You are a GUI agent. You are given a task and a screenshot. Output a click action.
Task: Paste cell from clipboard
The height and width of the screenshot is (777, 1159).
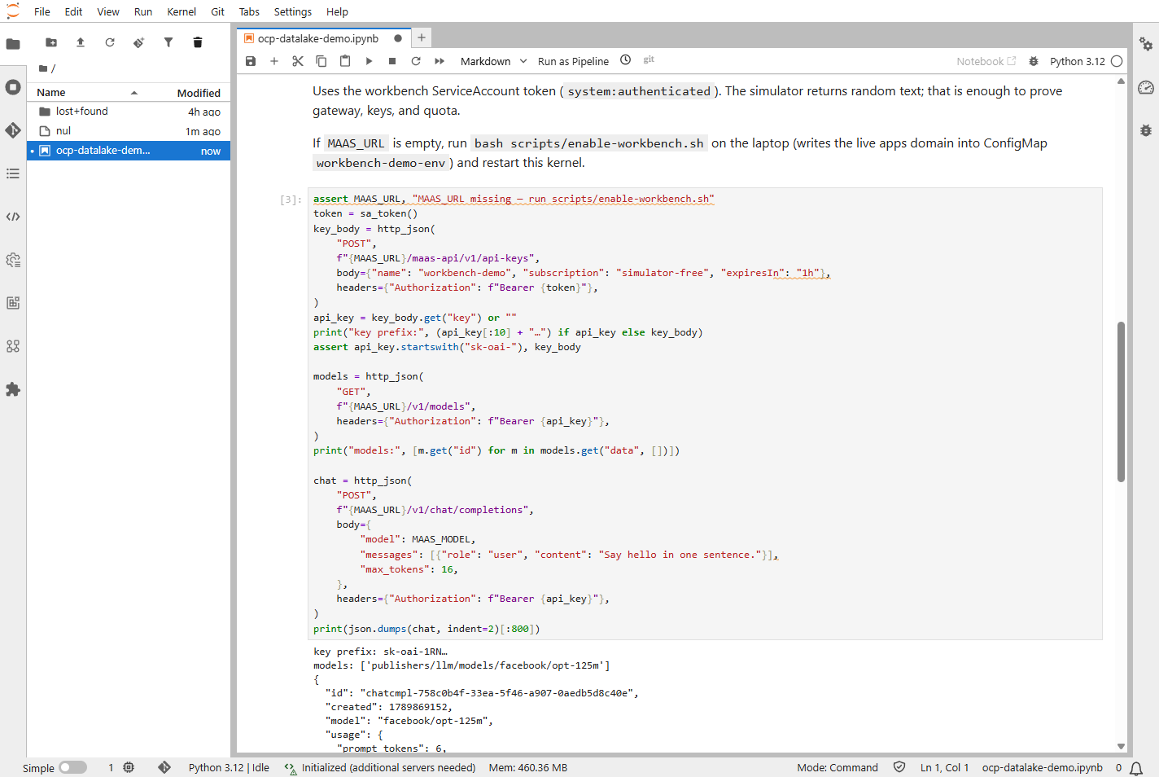coord(345,61)
